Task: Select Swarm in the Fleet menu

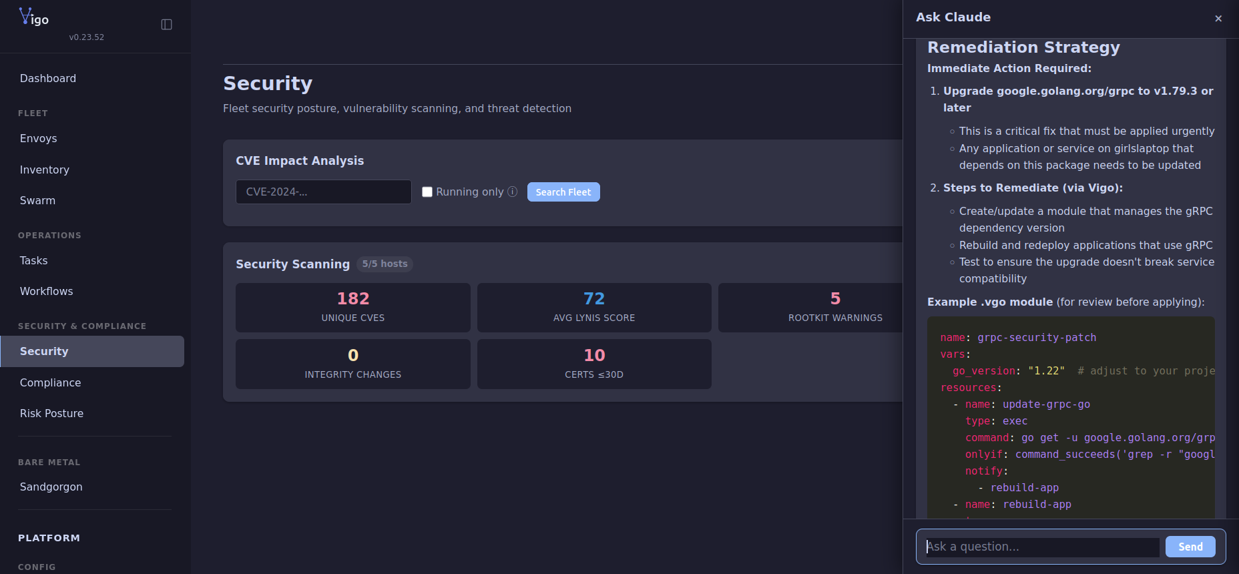Action: pyautogui.click(x=92, y=201)
